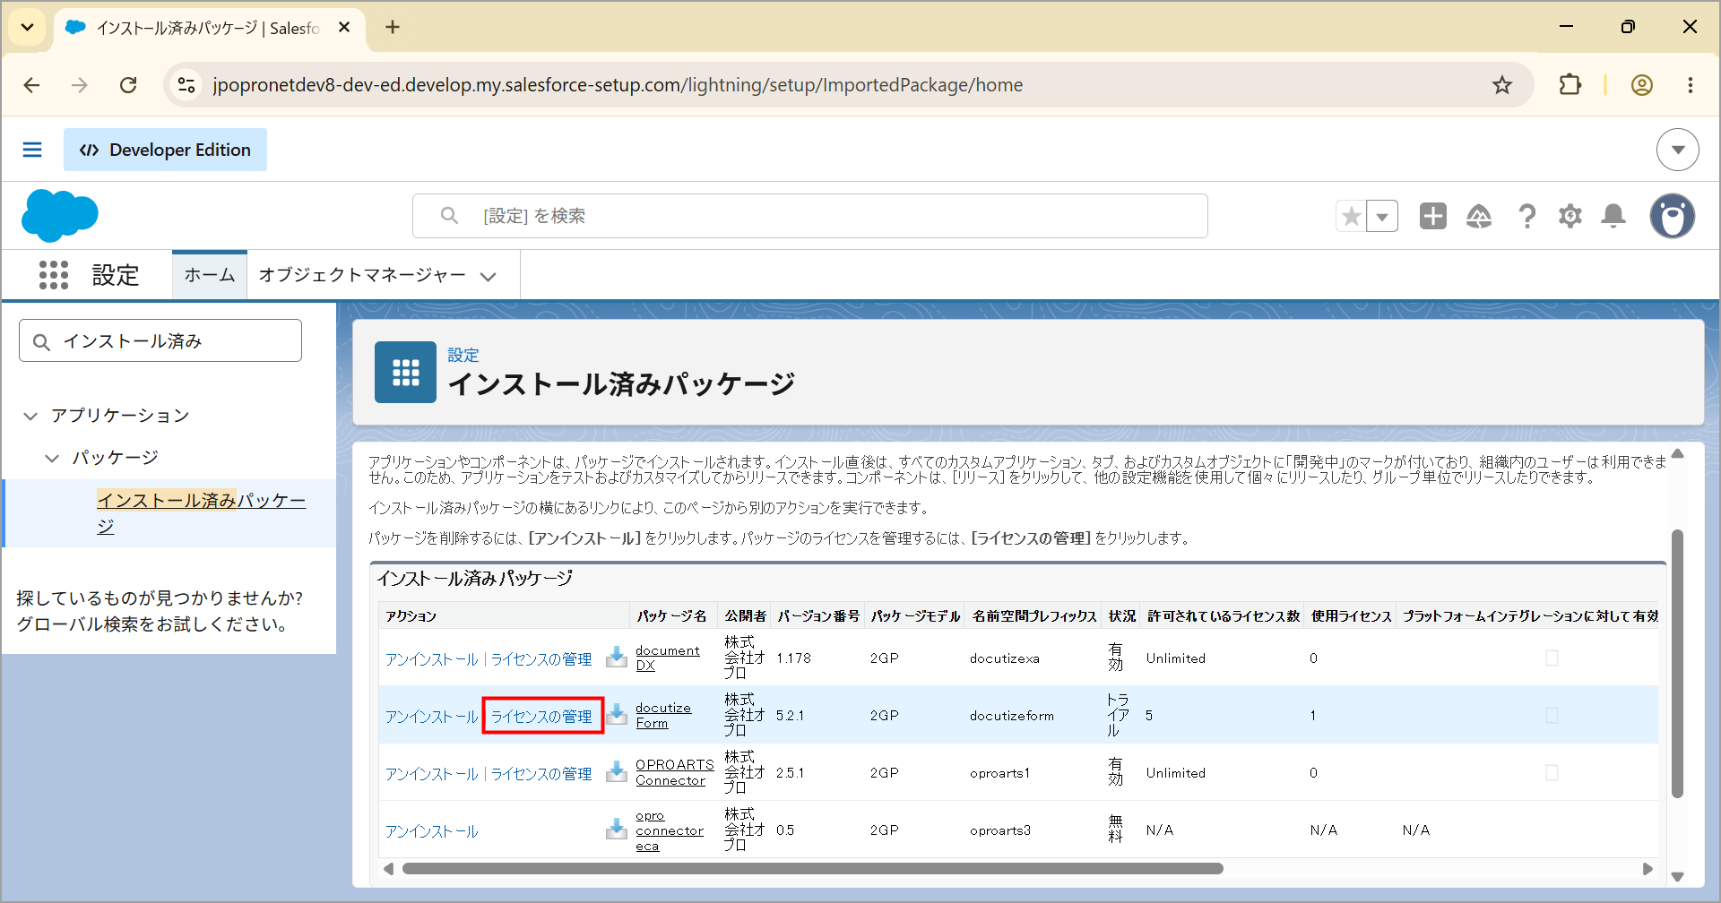Click the download icon for docutize Form
Screen dimensions: 1721x903
[x=617, y=715]
